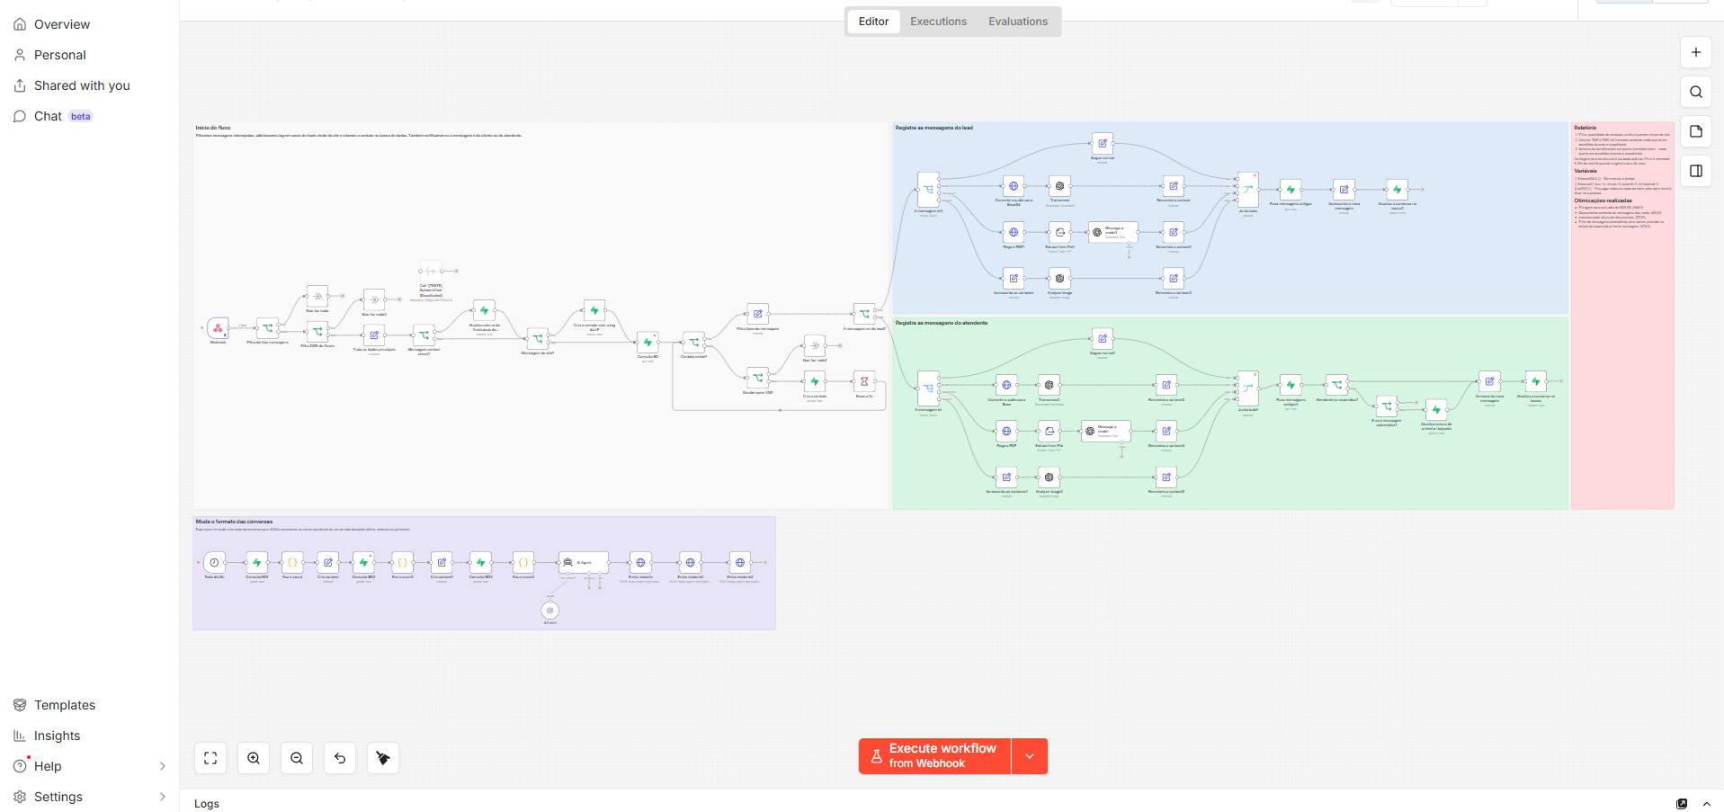
Task: Zoom out of the canvas
Action: click(x=297, y=758)
